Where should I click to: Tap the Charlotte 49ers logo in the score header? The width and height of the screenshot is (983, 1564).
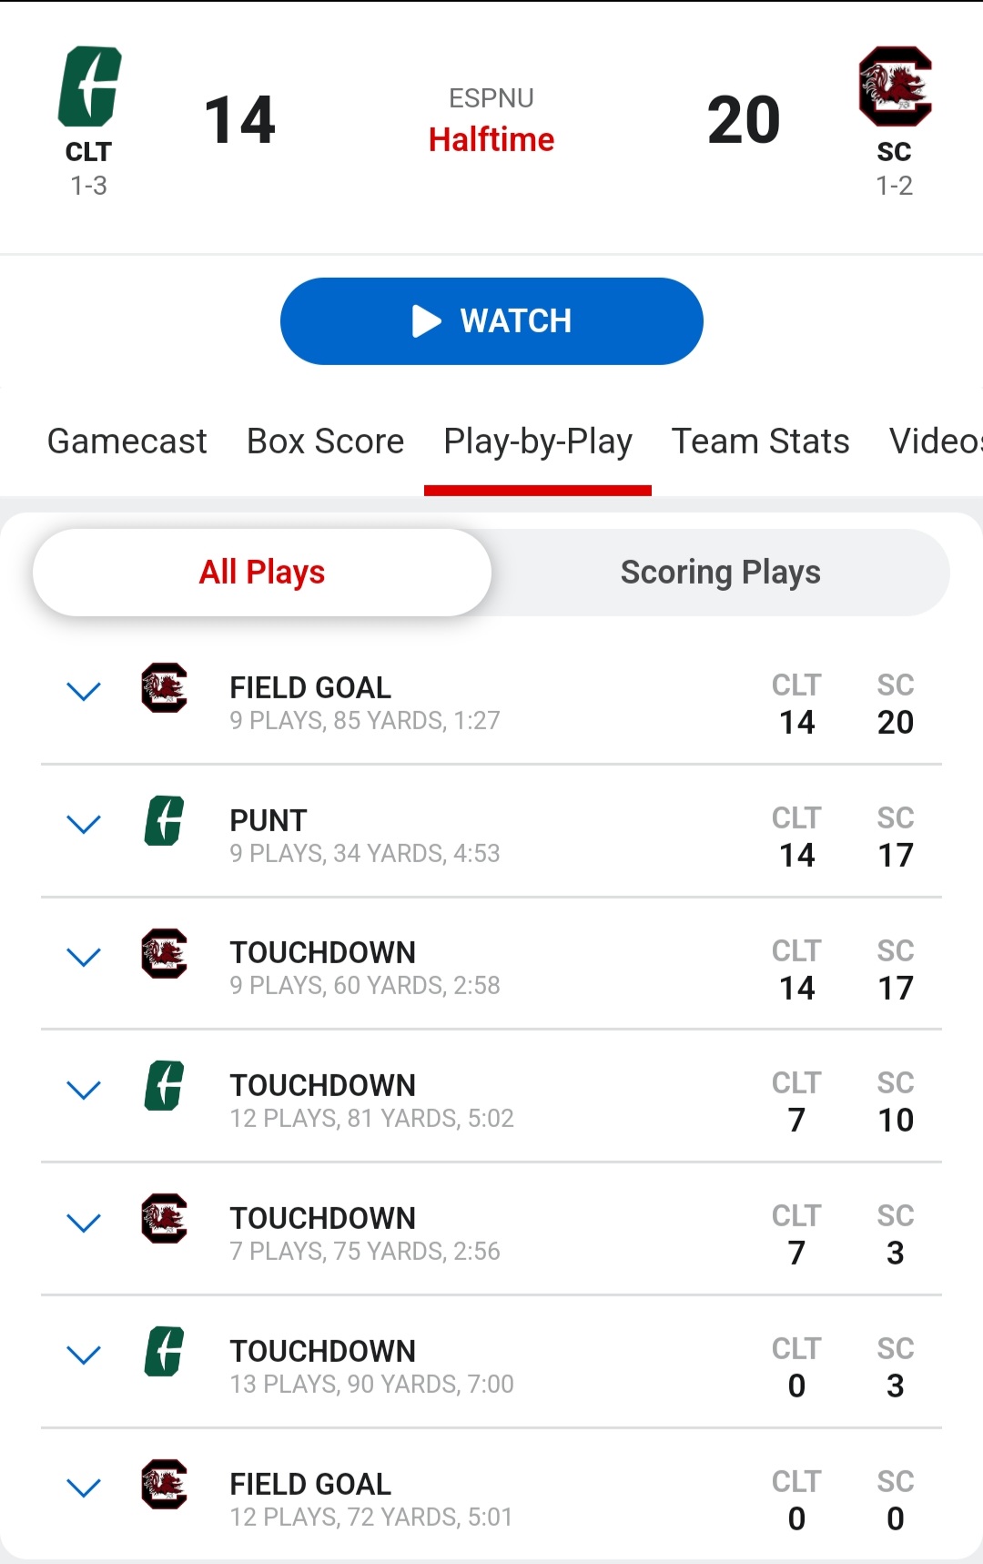point(89,86)
